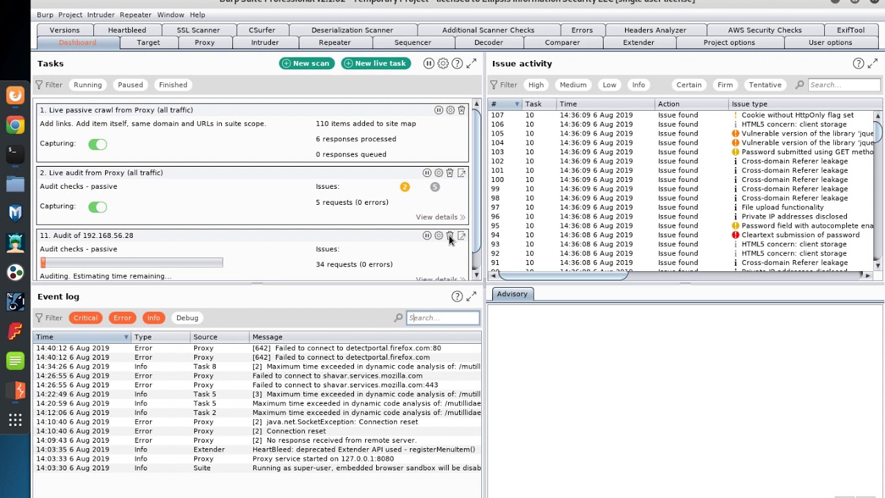Toggle the Paused task filter
This screenshot has height=498, width=885.
pos(130,85)
